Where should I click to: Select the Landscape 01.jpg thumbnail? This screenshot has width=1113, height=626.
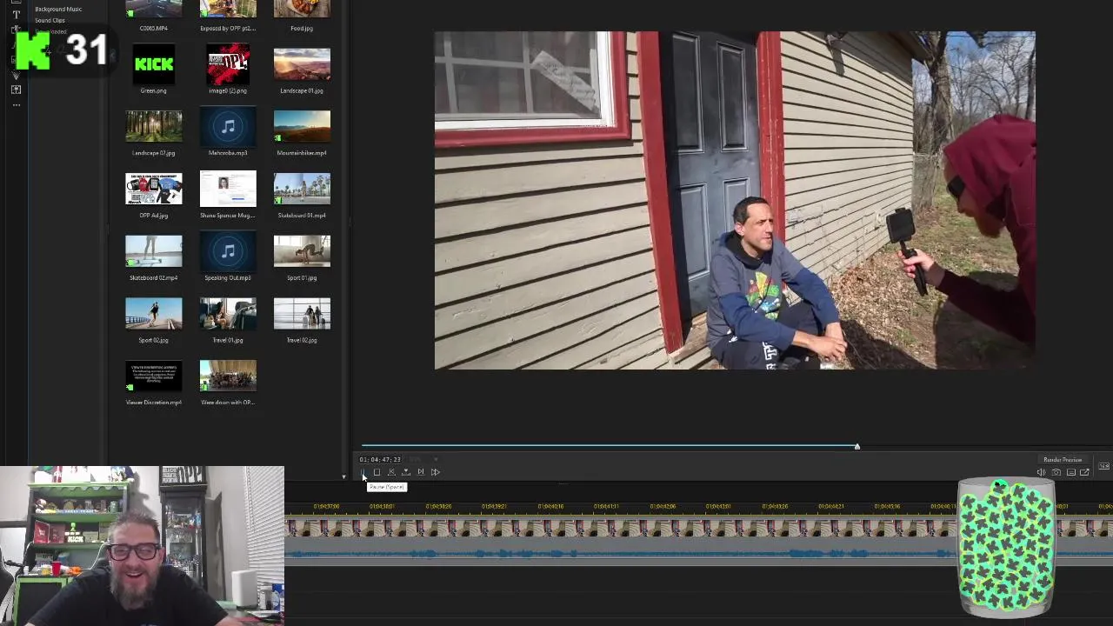[x=302, y=64]
